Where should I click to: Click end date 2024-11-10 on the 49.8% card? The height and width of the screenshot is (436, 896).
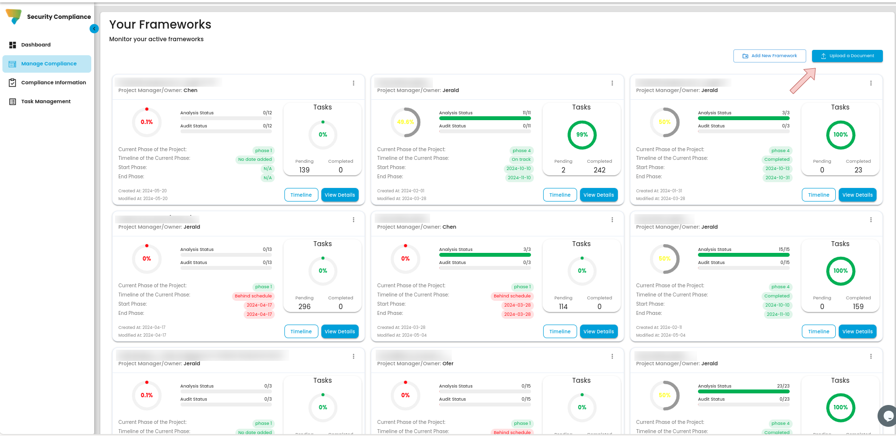coord(519,178)
